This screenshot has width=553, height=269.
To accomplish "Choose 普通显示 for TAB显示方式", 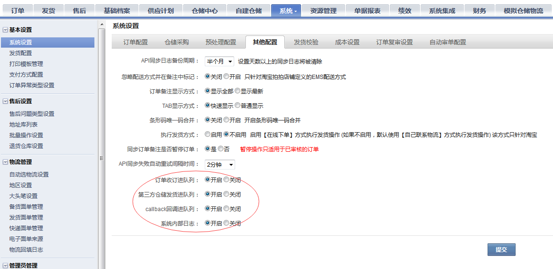I will 237,106.
